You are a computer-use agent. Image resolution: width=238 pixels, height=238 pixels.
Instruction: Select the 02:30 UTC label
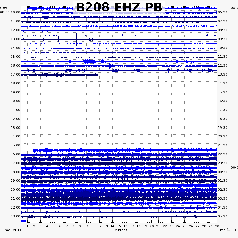pyautogui.click(x=223, y=190)
